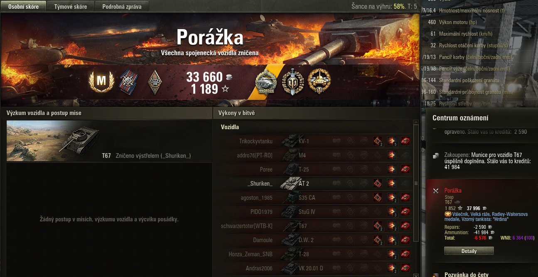Viewport: 538px width, 277px height.
Task: Click the golden tank wreath medal
Action: 319,81
